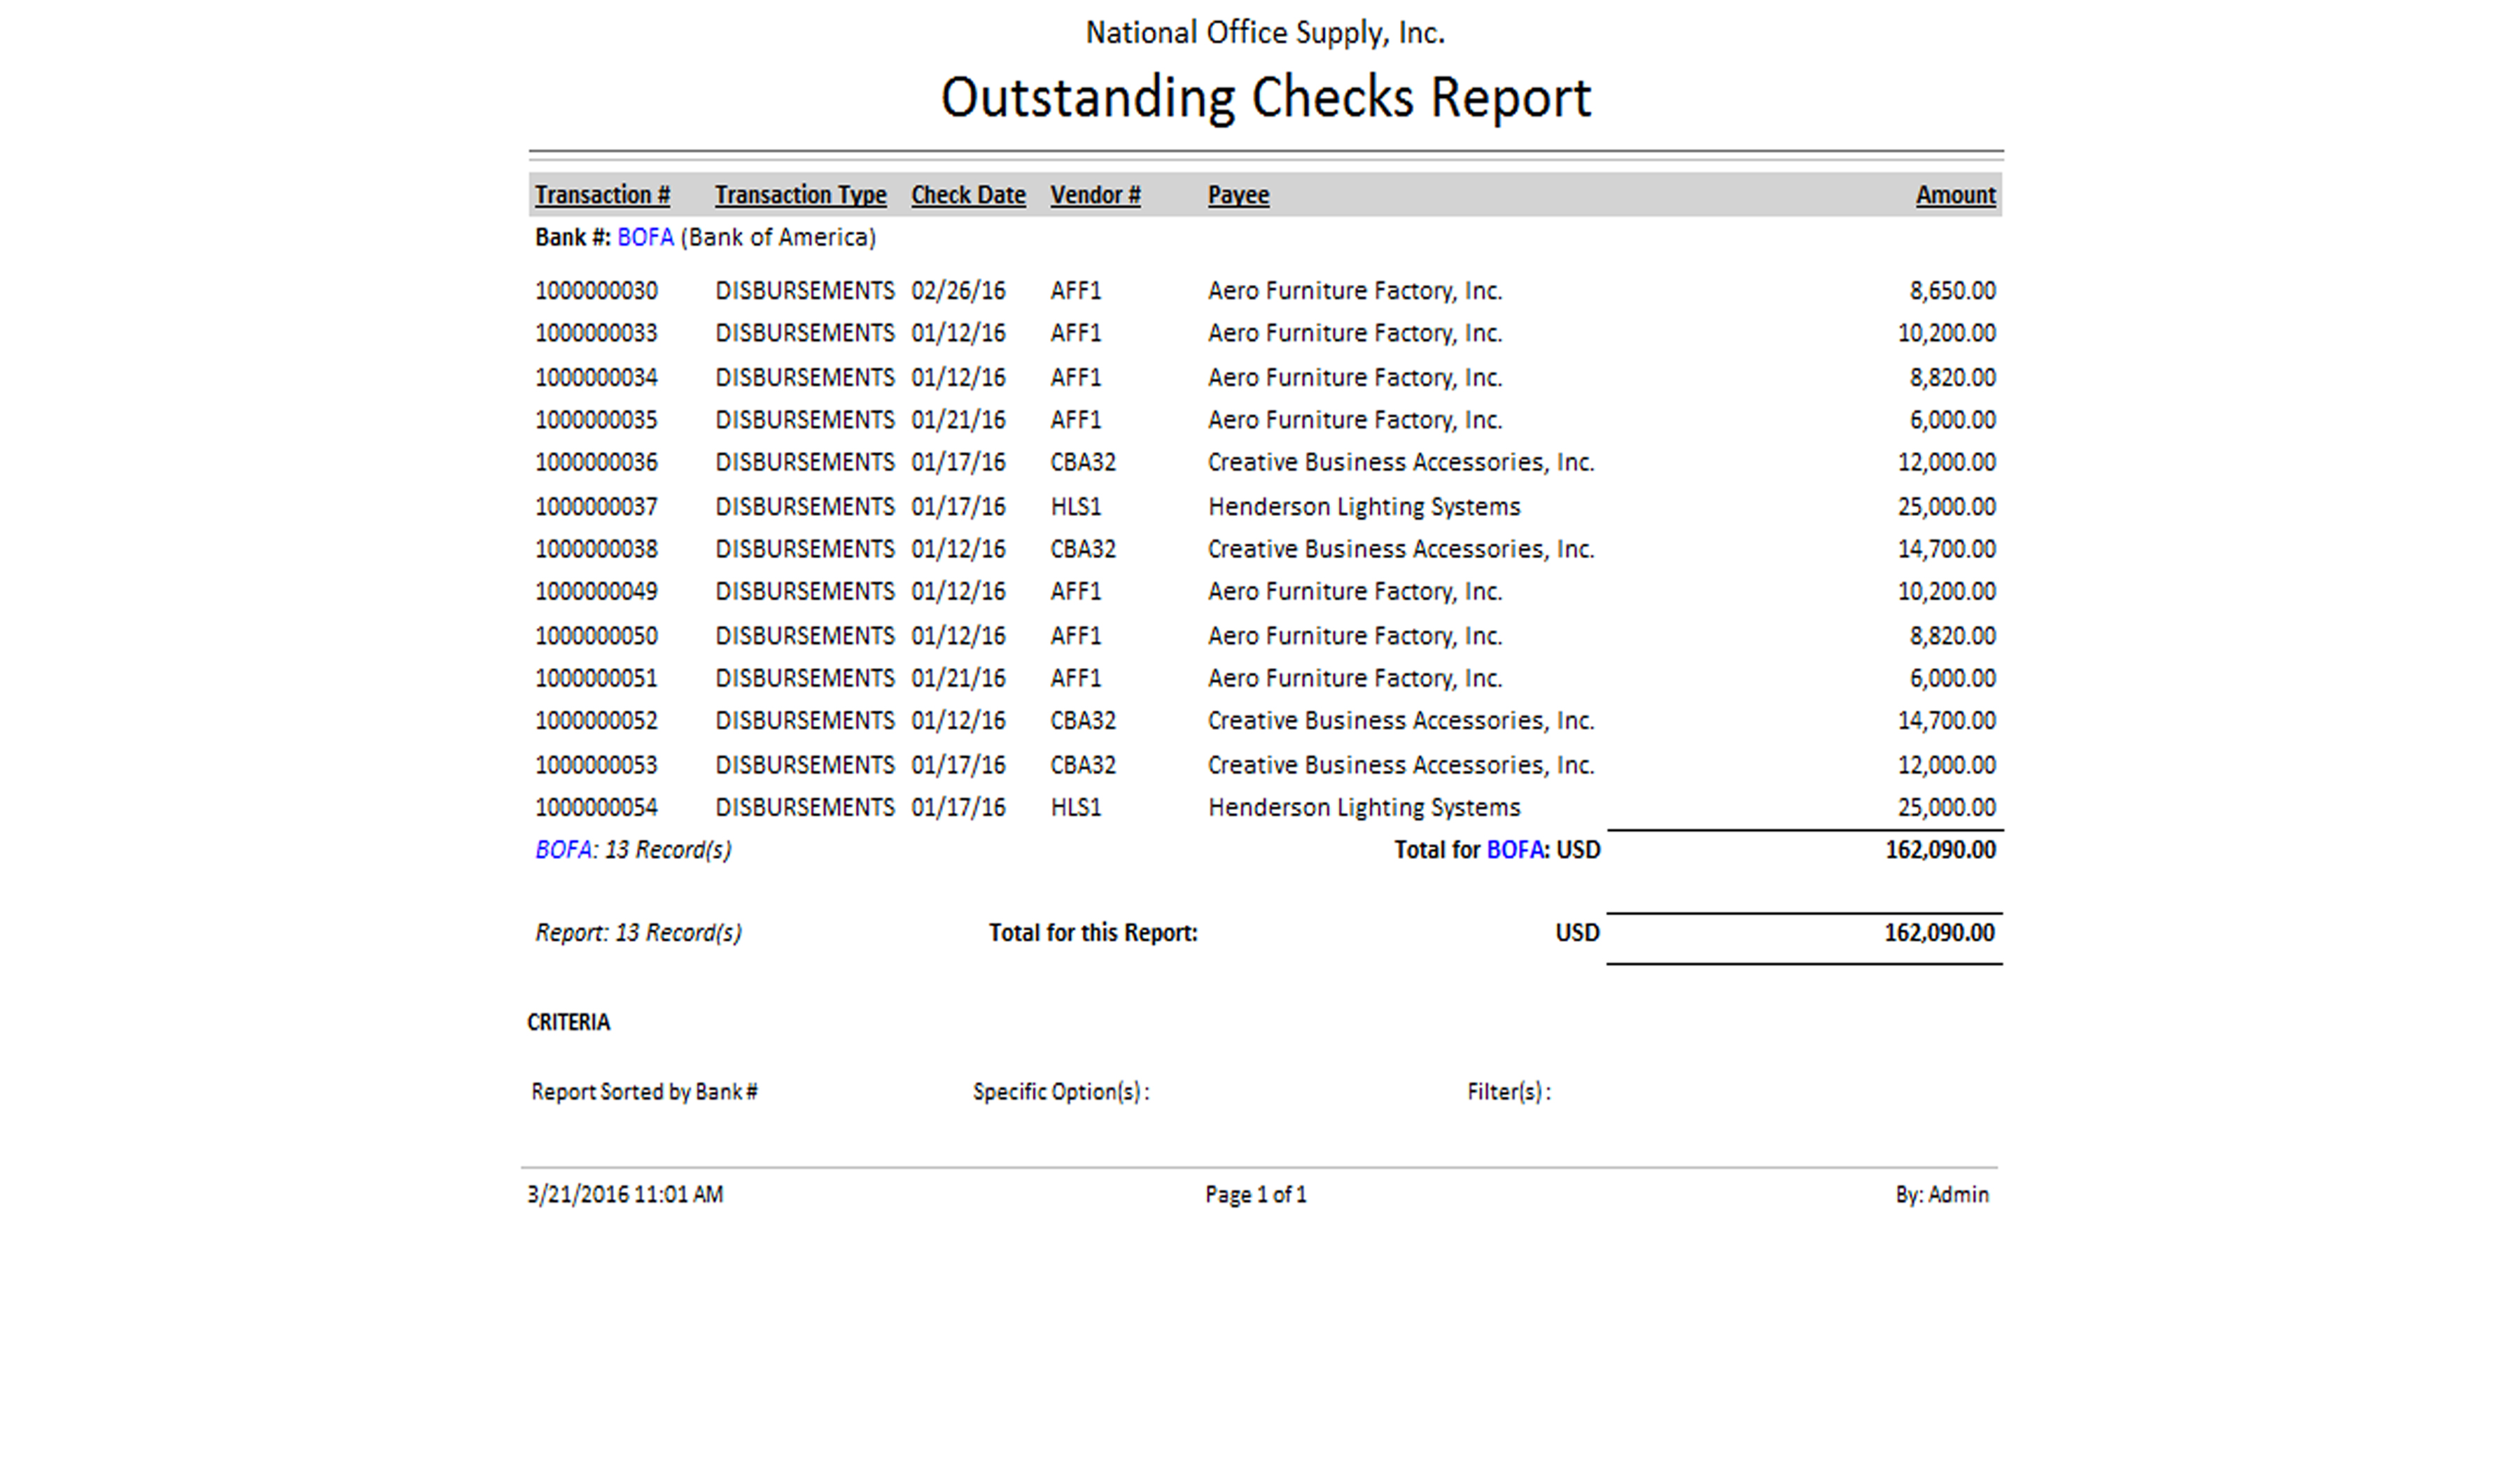2520x1470 pixels.
Task: Select transaction number 1000000054
Action: [x=596, y=808]
